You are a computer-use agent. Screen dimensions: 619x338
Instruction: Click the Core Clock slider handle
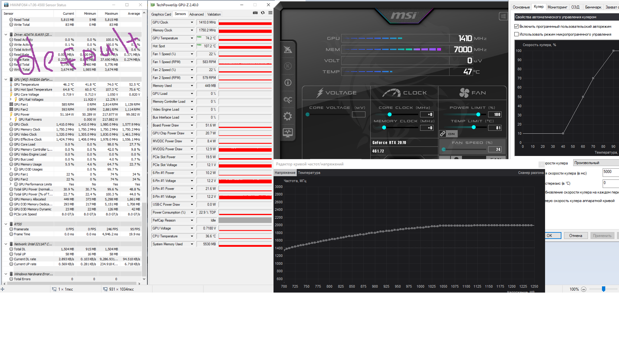click(390, 114)
